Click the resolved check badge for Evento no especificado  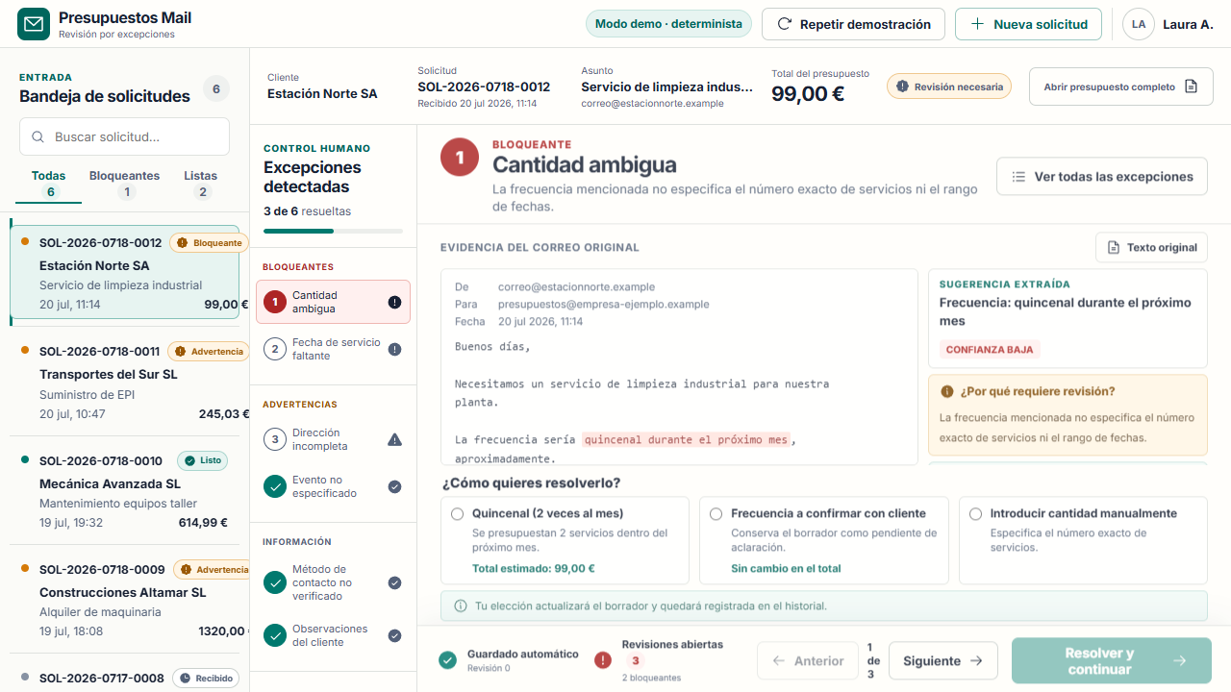click(x=394, y=486)
